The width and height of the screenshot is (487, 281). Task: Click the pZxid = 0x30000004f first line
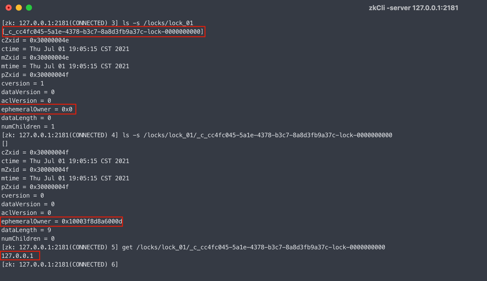coord(35,75)
